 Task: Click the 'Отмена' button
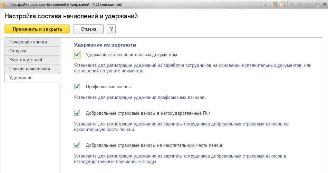(x=88, y=29)
